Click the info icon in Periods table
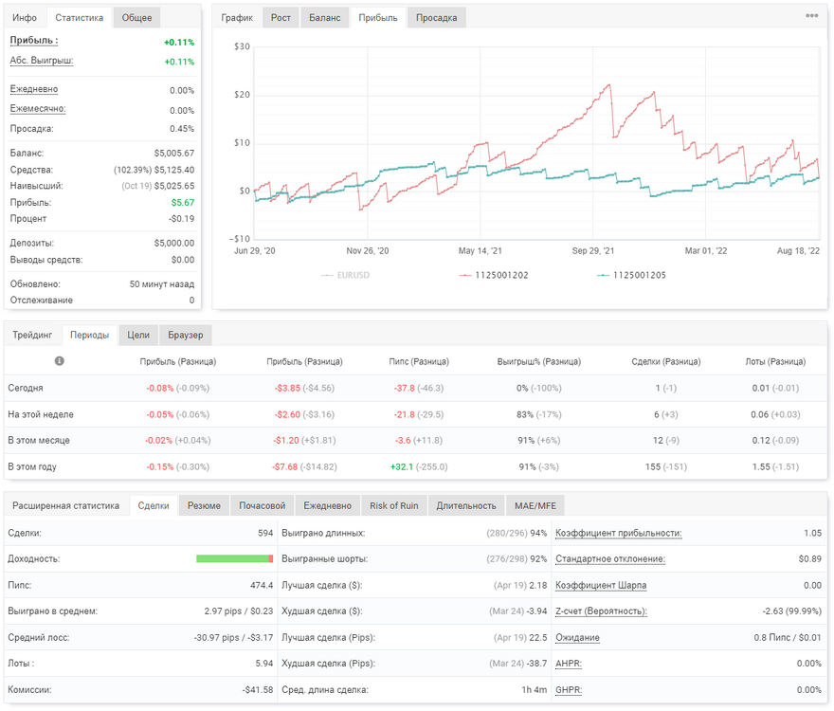The width and height of the screenshot is (834, 711). [x=59, y=361]
